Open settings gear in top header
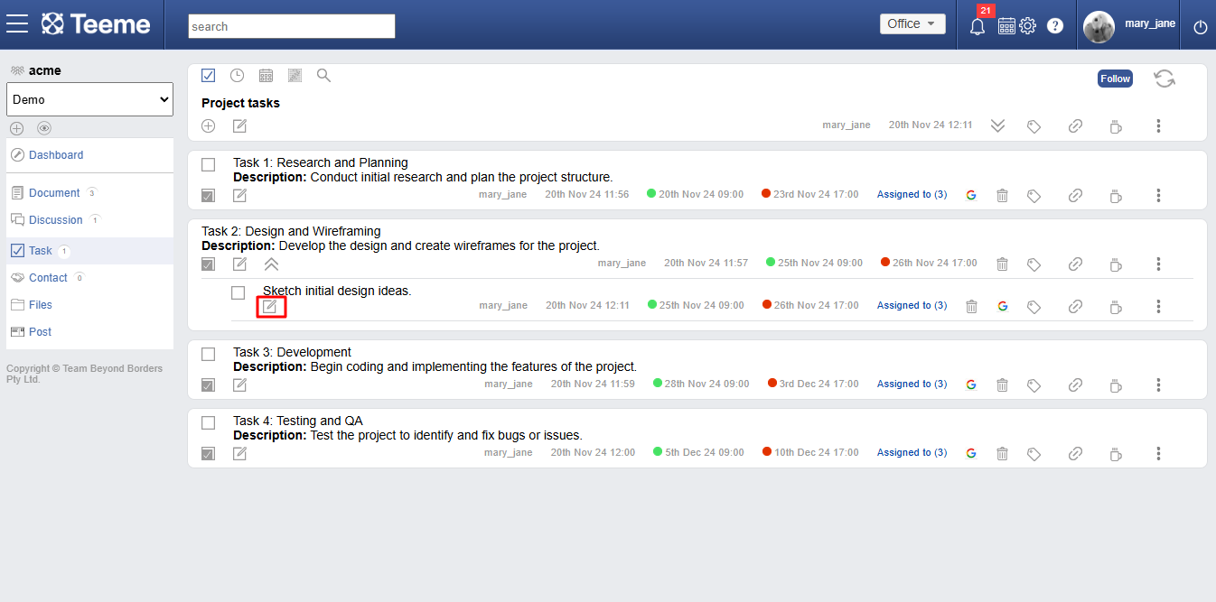Screen dimensions: 1216x602 pos(1027,26)
